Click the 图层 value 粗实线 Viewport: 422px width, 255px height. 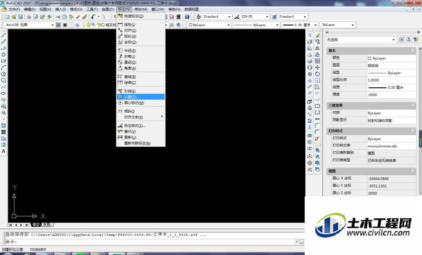coord(392,65)
